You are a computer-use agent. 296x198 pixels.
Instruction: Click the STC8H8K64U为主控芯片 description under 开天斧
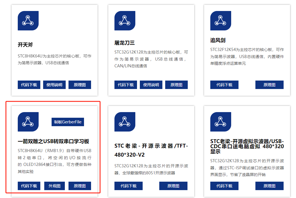pos(55,59)
